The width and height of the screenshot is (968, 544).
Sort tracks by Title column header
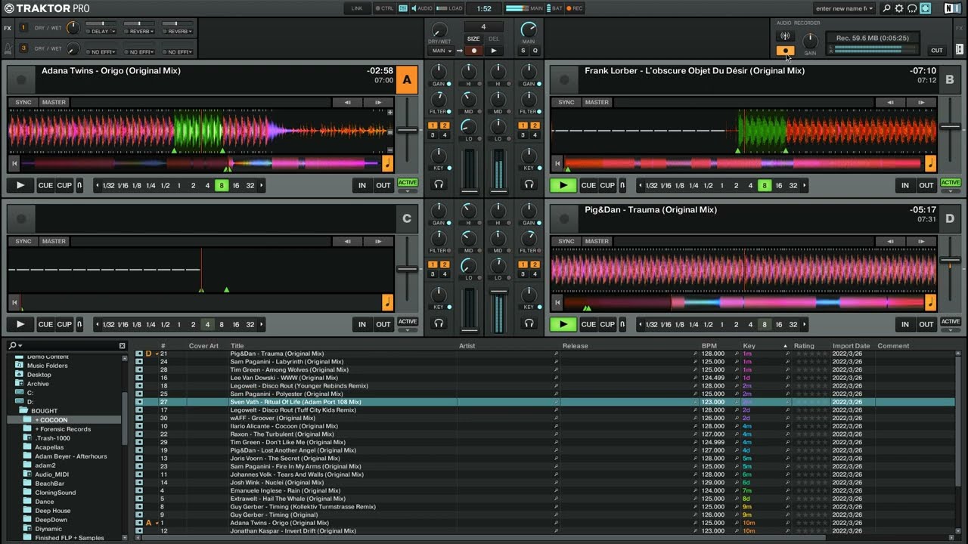tap(237, 345)
